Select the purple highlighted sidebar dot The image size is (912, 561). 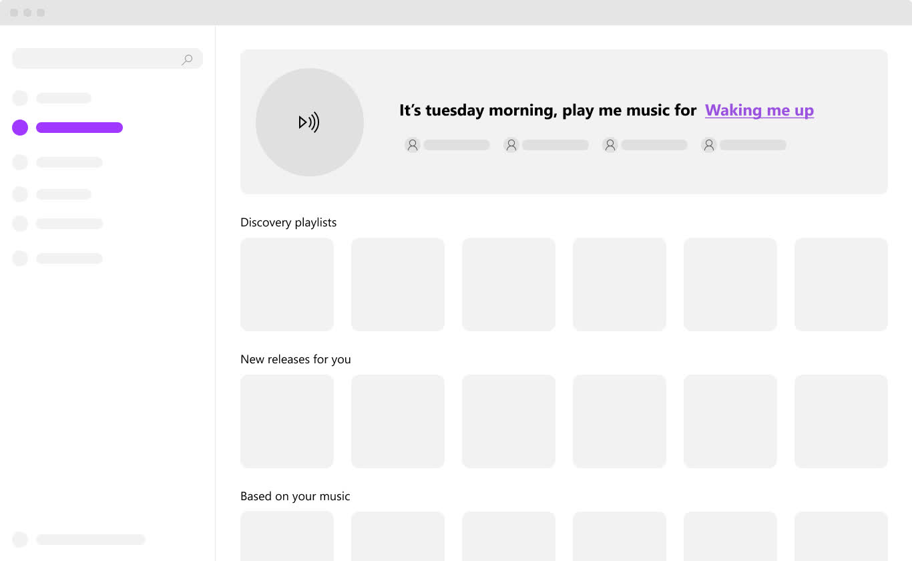click(x=20, y=128)
